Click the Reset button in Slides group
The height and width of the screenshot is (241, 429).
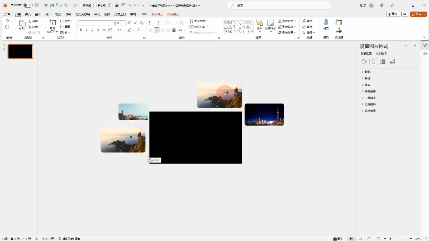pos(65,27)
